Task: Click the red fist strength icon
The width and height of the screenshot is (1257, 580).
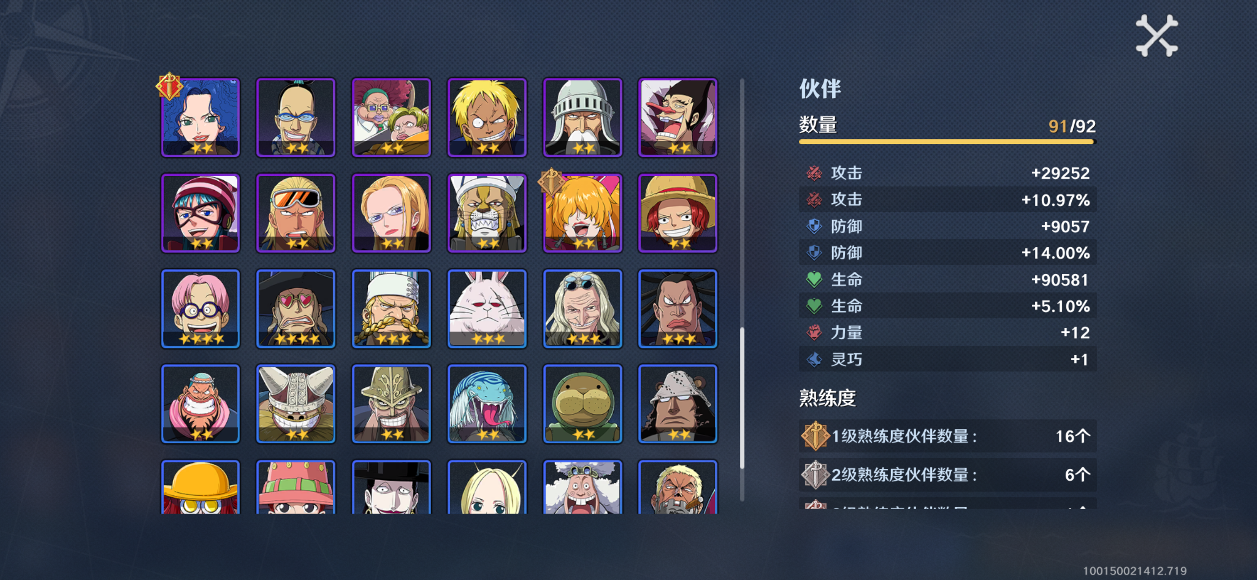Action: point(813,332)
